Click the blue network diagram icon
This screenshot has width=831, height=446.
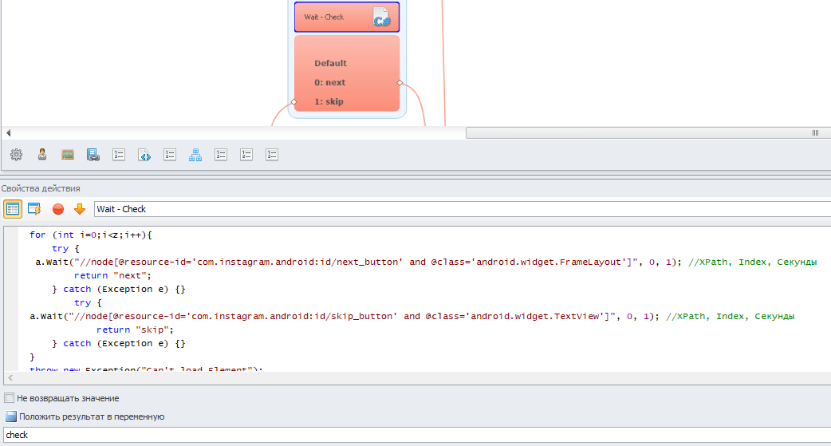195,154
